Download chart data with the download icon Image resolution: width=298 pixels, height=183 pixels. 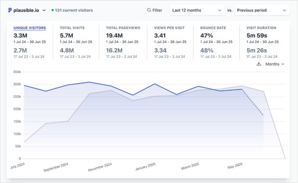(x=259, y=64)
